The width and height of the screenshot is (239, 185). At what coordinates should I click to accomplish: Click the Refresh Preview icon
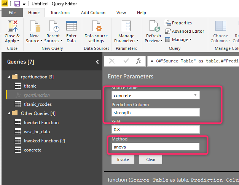click(x=155, y=26)
